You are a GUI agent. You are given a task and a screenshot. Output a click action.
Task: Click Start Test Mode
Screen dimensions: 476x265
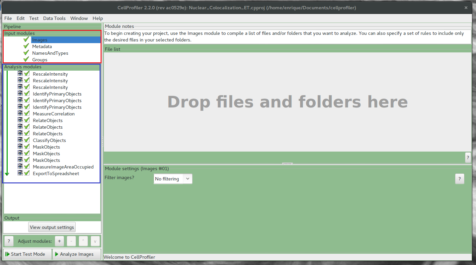tap(28, 254)
